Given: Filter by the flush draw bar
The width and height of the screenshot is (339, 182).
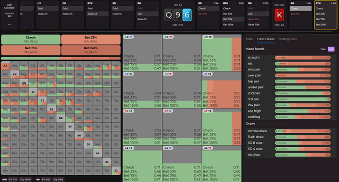Looking at the screenshot, I should pos(303,137).
